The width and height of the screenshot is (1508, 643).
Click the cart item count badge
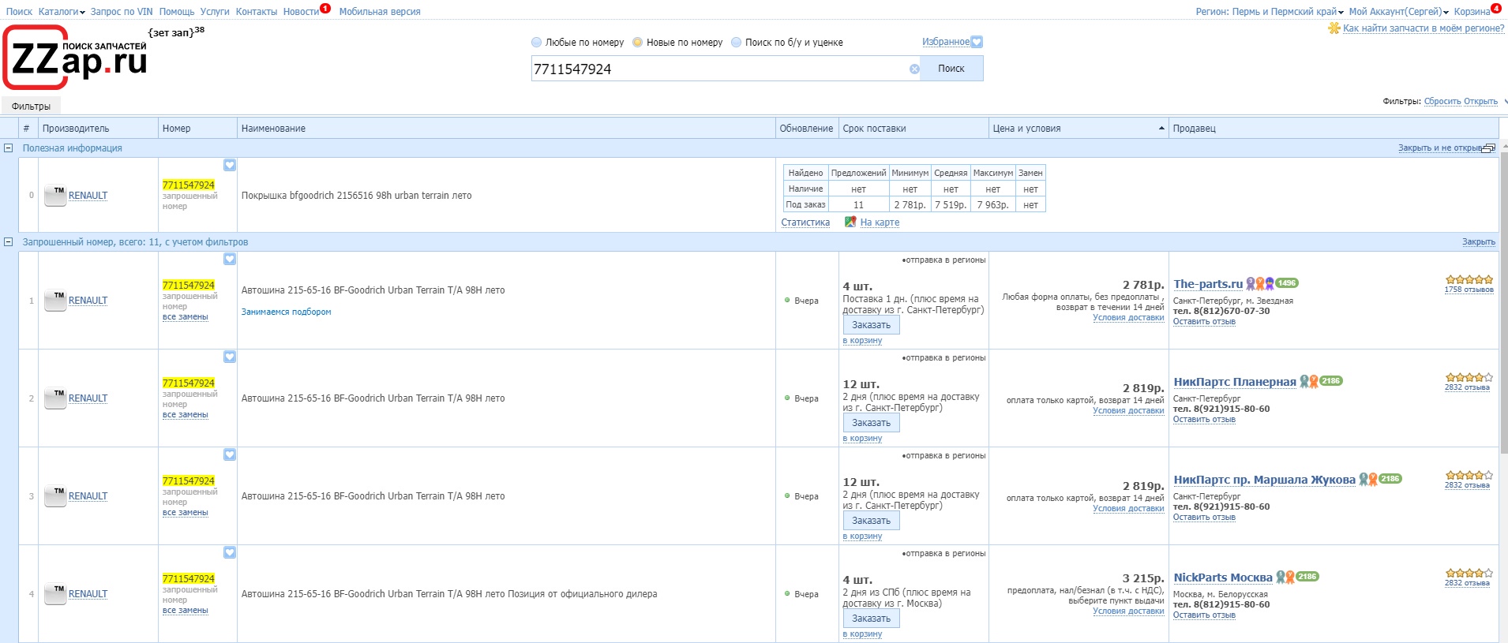coord(1496,9)
